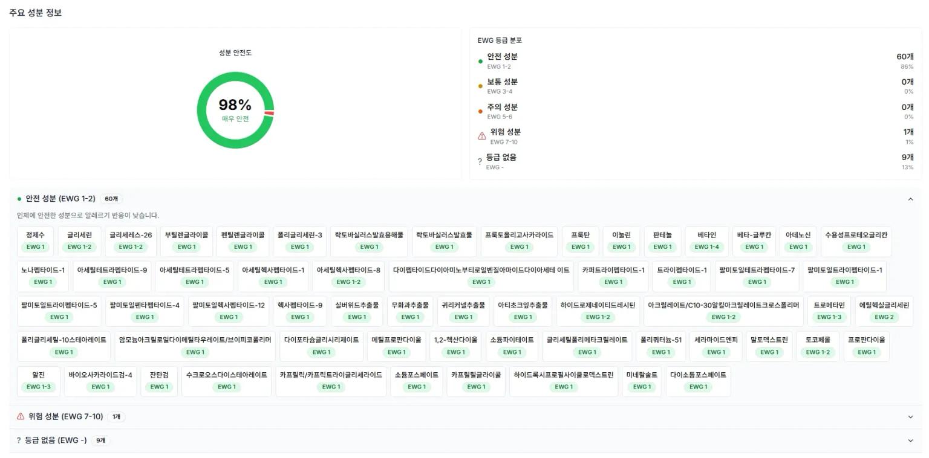The image size is (929, 458).
Task: Click the 다이소듐포스페이트 ingredient chip
Action: click(698, 381)
